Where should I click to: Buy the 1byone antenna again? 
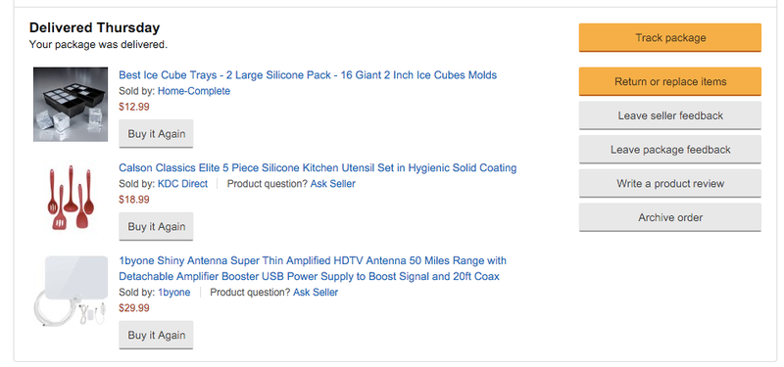click(156, 335)
